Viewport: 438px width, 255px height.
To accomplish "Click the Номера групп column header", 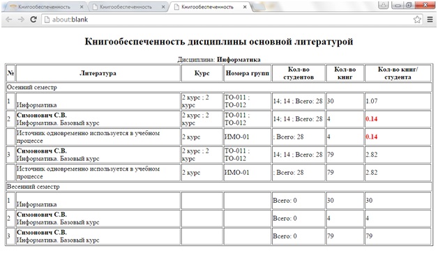I will (x=247, y=73).
